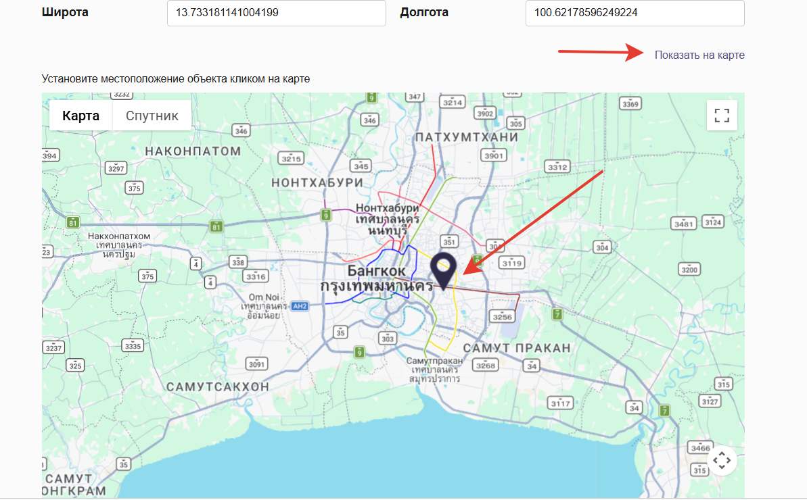Open the map camera controls button

[x=722, y=461]
